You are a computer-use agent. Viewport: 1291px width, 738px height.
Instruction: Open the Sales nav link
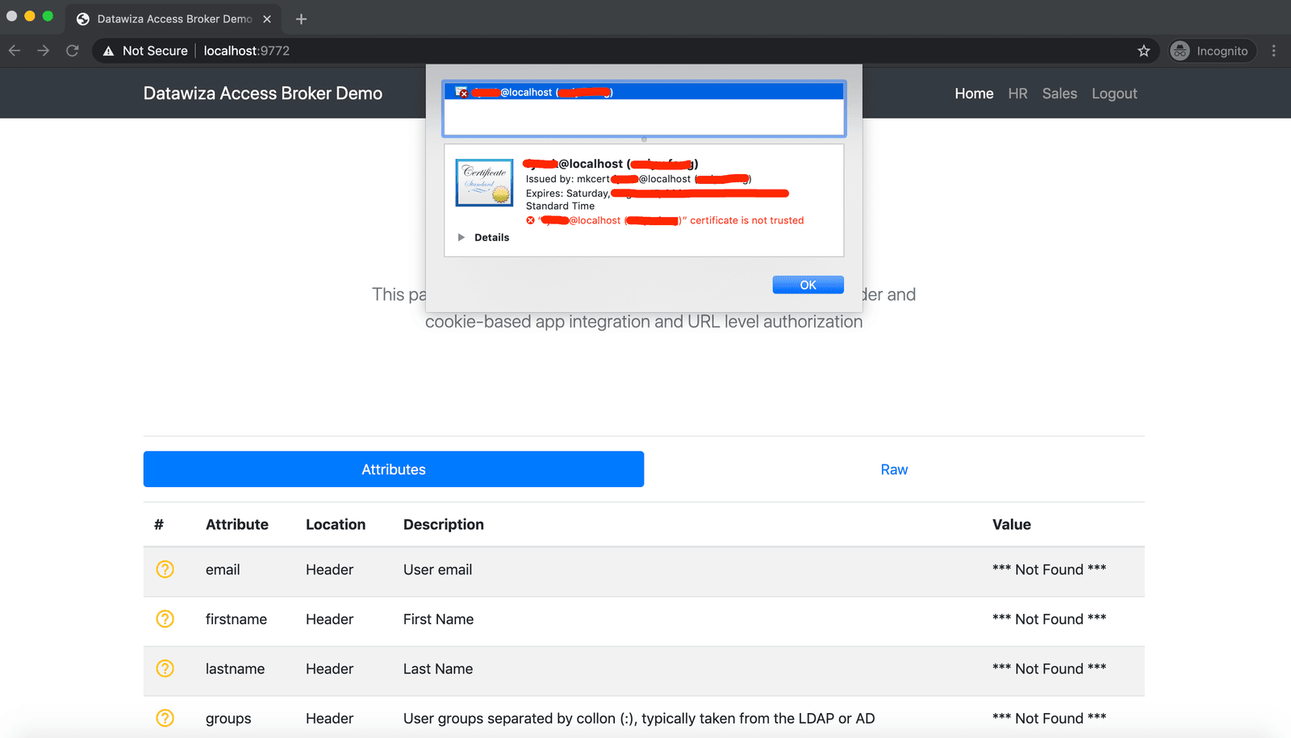point(1059,94)
